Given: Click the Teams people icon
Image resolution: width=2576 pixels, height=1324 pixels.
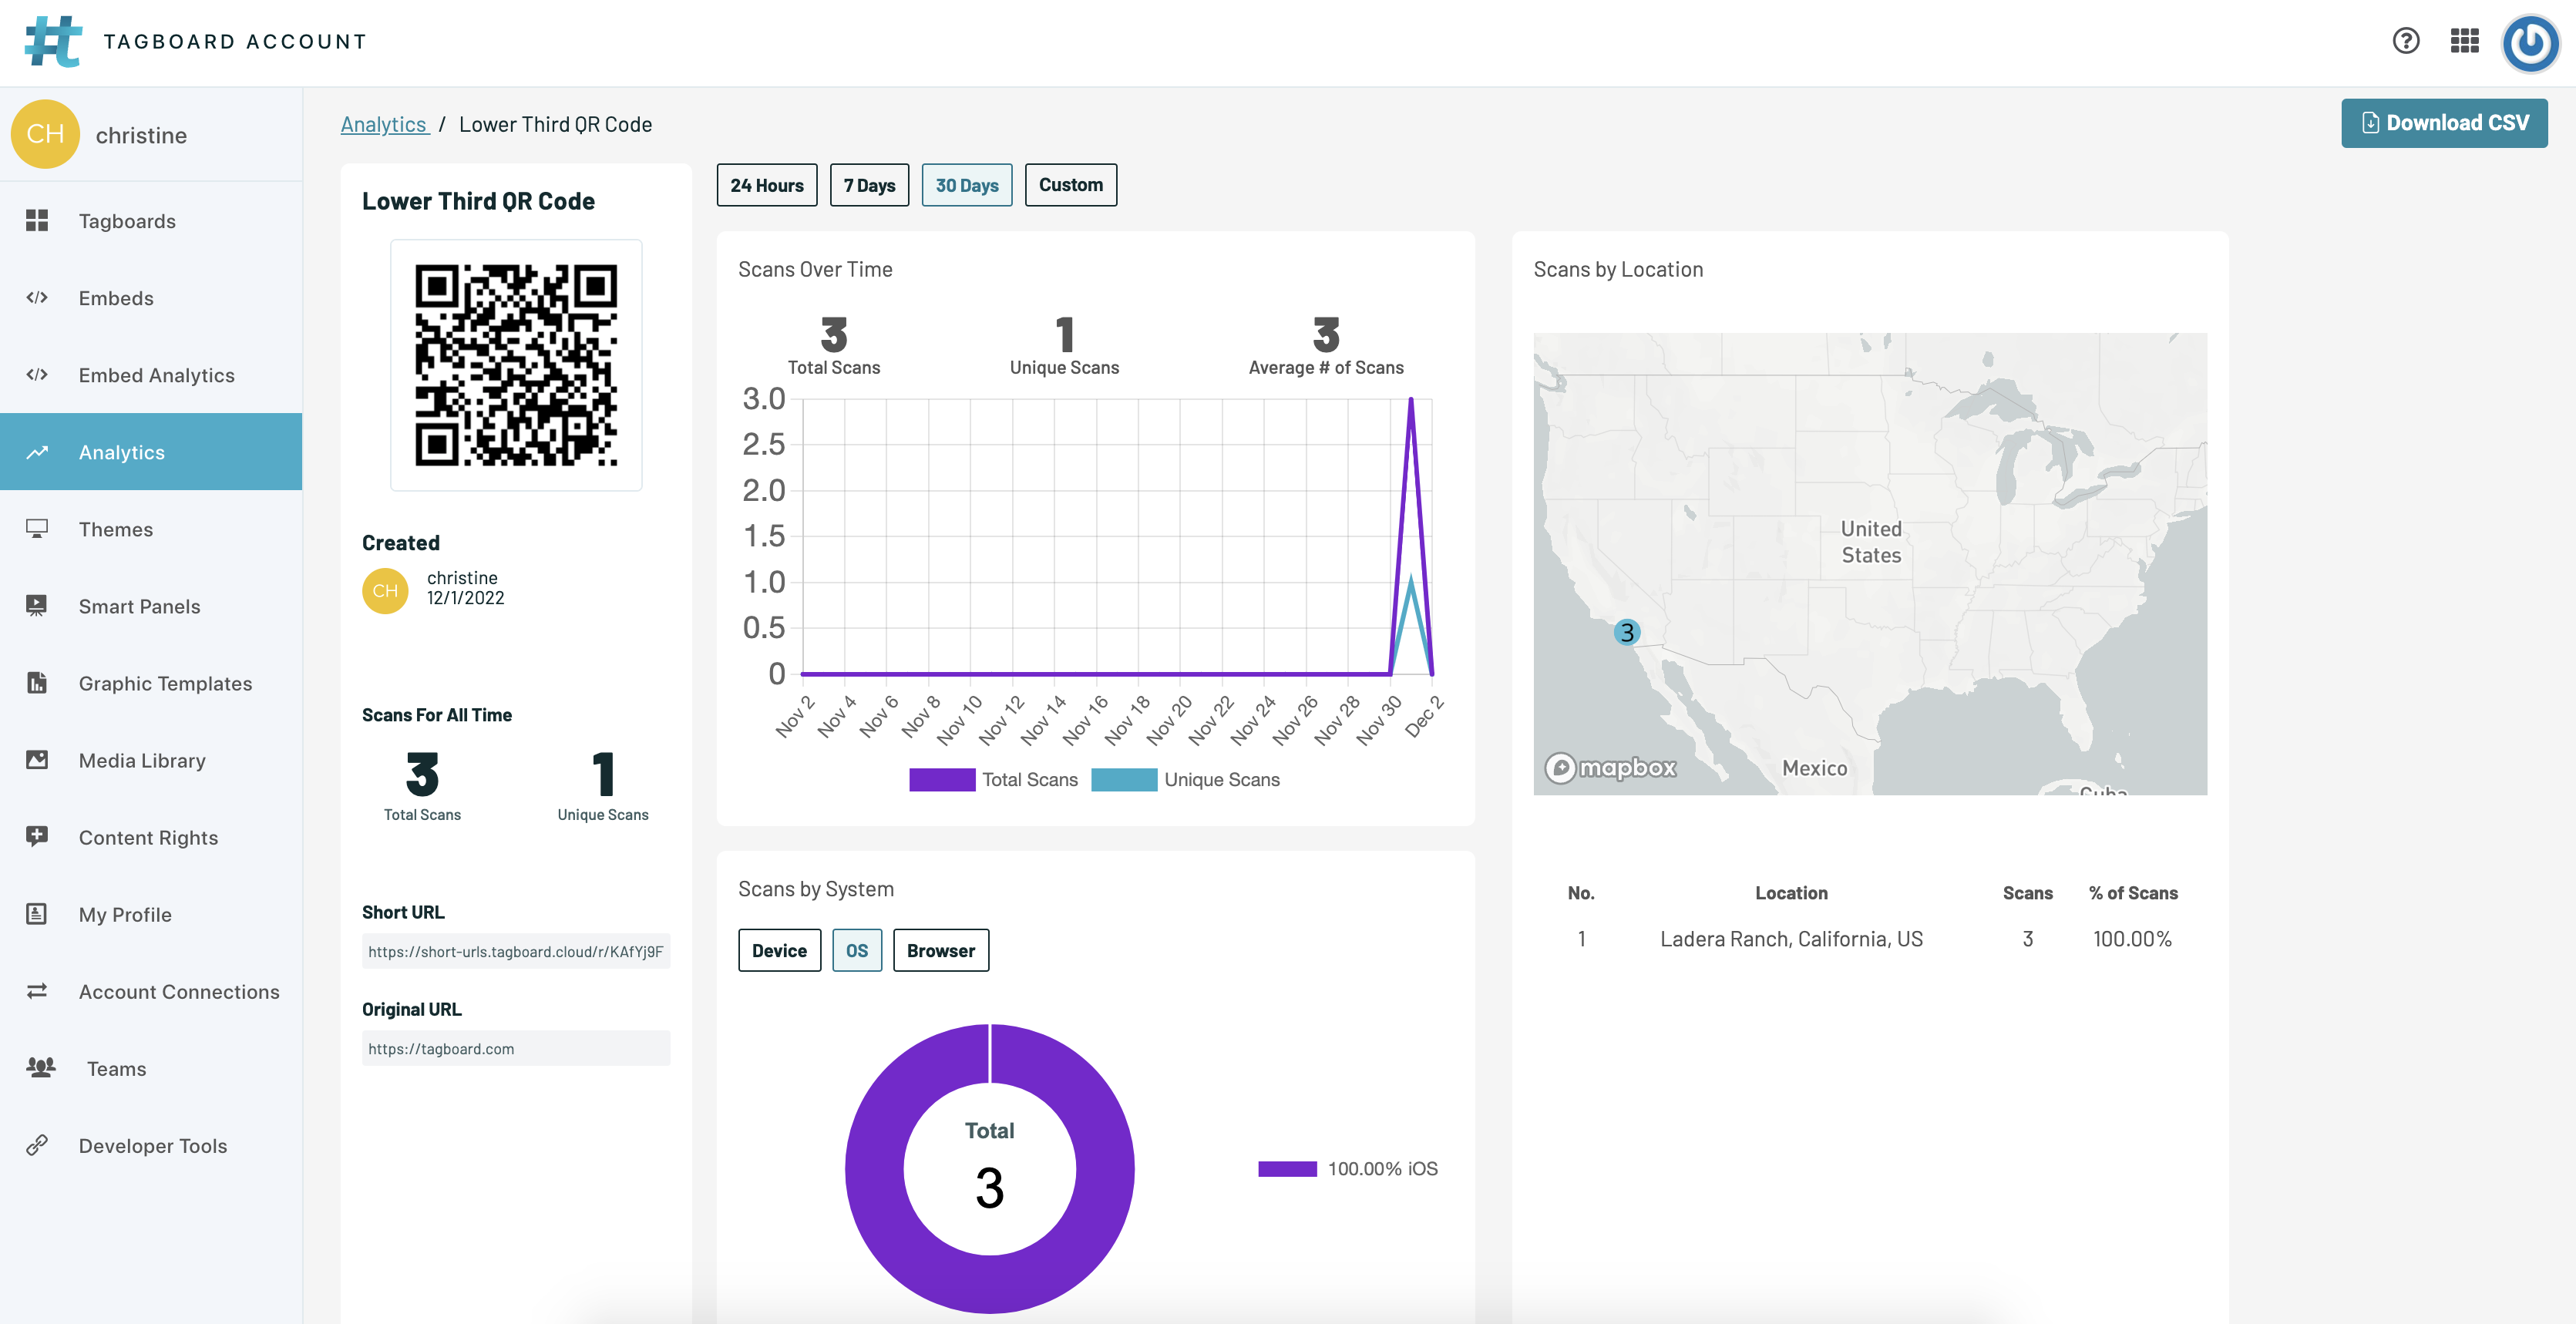Looking at the screenshot, I should 41,1068.
